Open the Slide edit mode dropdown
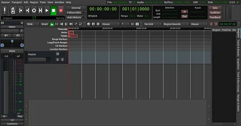 [x=33, y=24]
